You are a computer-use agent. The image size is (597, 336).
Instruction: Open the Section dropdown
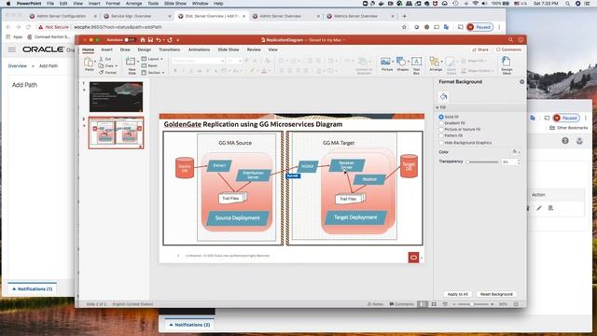[153, 73]
